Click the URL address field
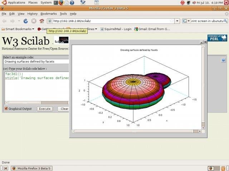The height and width of the screenshot is (171, 229). pyautogui.click(x=111, y=21)
